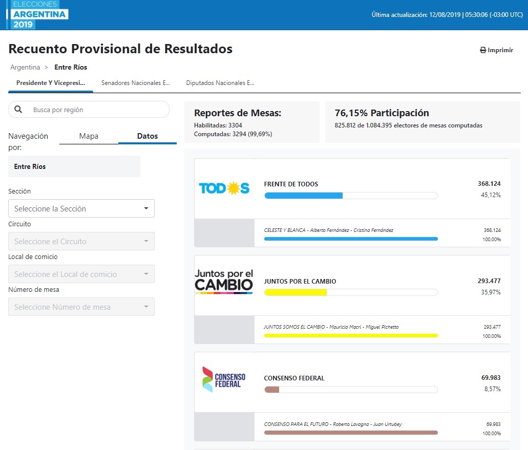The image size is (528, 450).
Task: Click the Imprimir button
Action: (496, 50)
